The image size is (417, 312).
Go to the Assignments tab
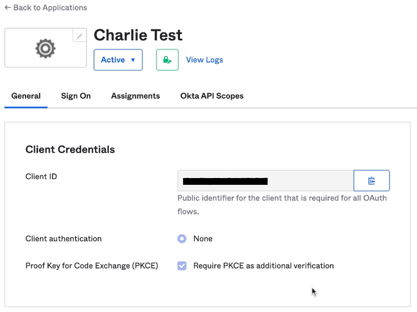(x=135, y=96)
